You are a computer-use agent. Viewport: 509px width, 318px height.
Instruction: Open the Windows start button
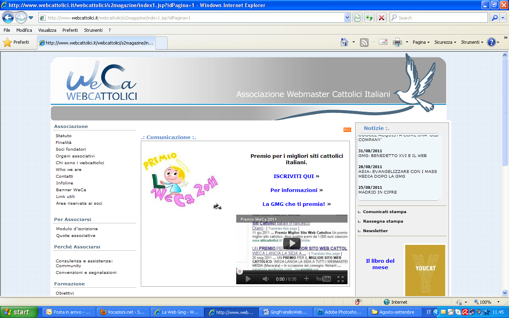[19, 312]
